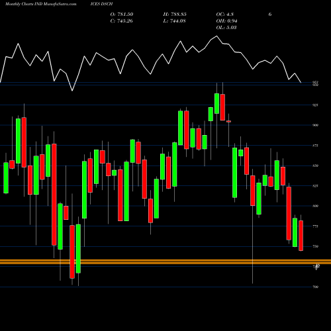Click the peak of the white indicator line

click(x=216, y=36)
